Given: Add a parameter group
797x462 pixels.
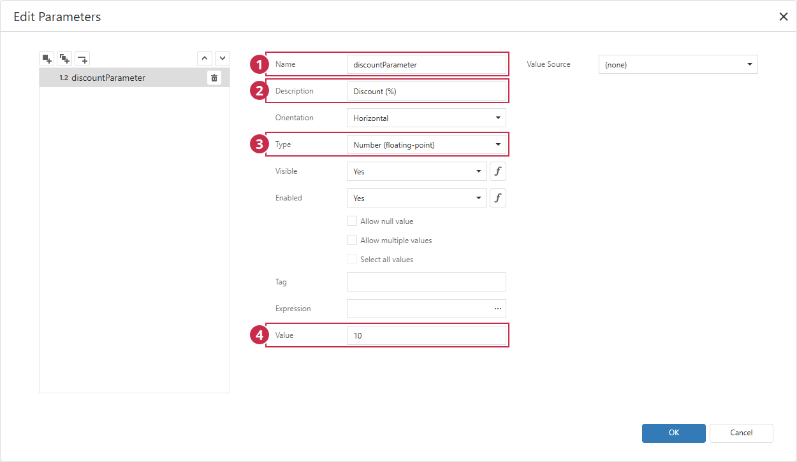Looking at the screenshot, I should pos(64,59).
